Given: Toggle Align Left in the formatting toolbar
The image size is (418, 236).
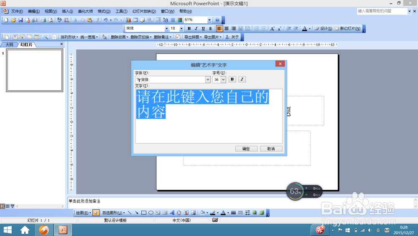Looking at the screenshot, I should [219, 28].
